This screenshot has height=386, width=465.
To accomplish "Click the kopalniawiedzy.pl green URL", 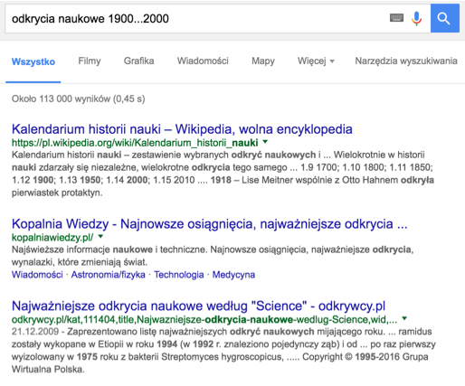I will 52,238.
